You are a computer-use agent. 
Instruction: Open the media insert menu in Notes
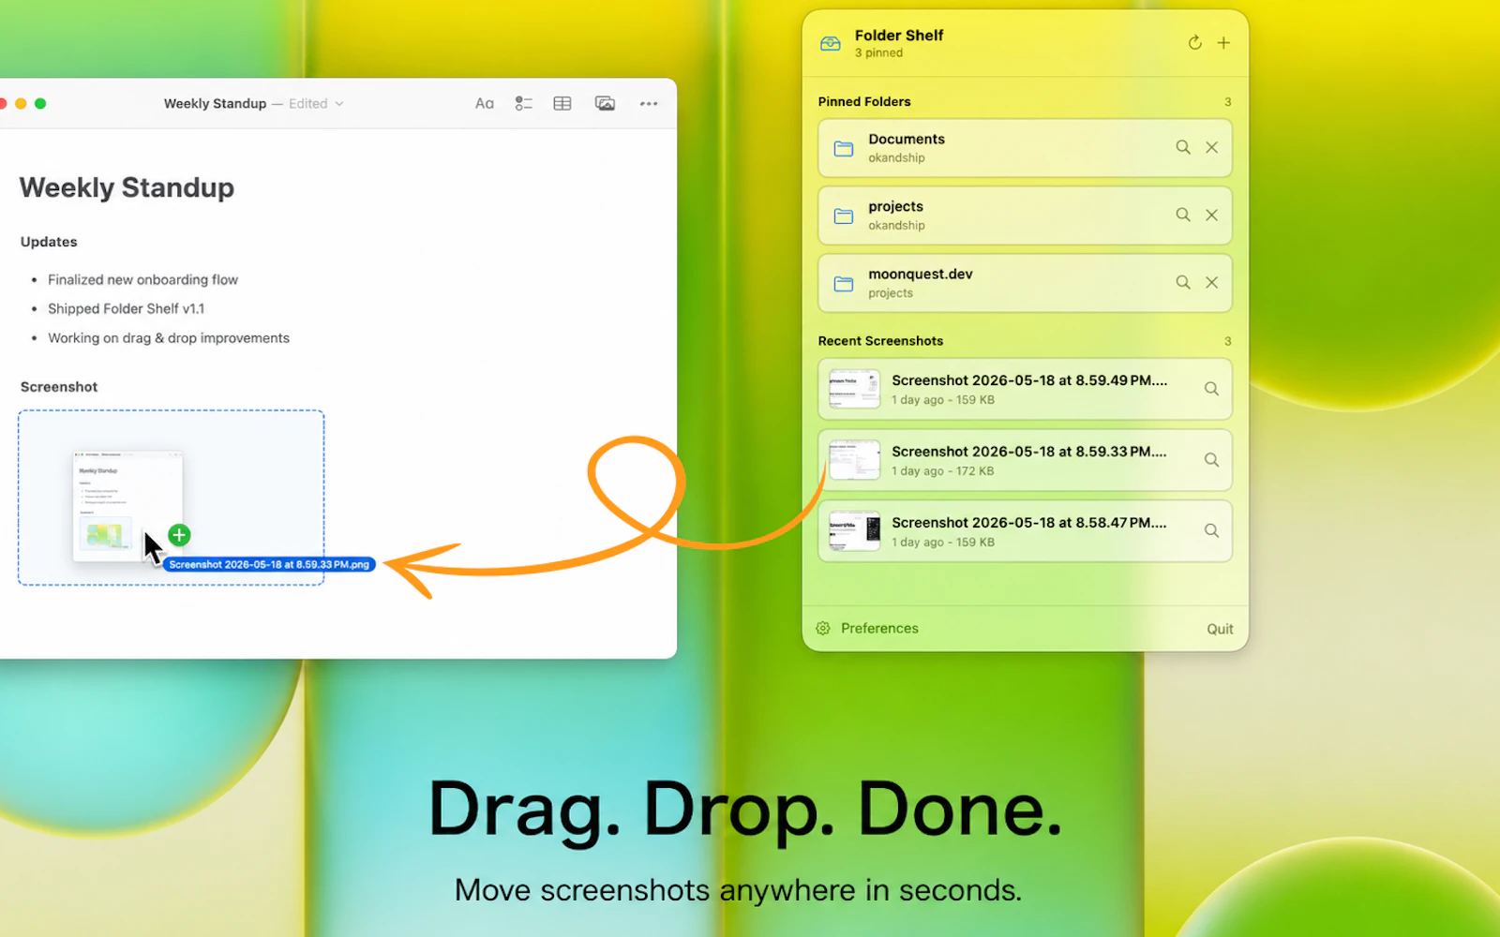[606, 104]
